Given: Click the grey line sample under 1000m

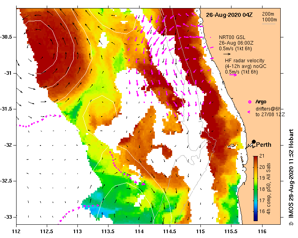Looking at the screenshot, I should [x=269, y=24].
